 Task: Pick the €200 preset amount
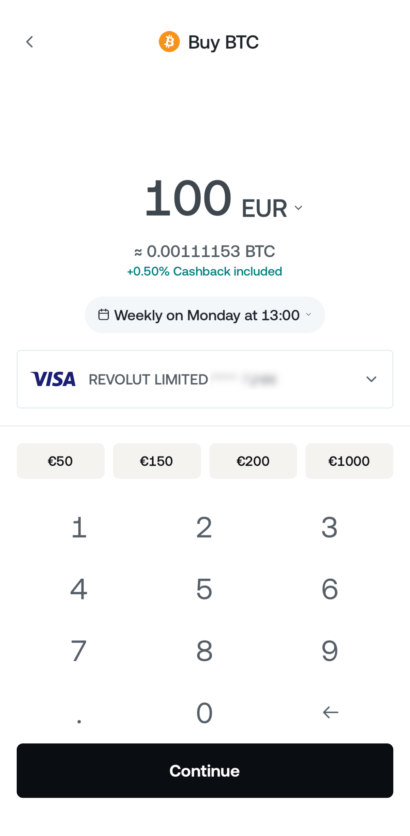[x=253, y=461]
